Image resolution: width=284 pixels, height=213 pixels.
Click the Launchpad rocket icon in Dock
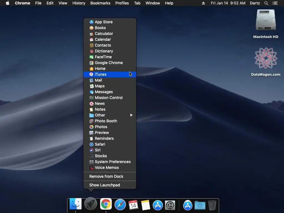(x=91, y=204)
